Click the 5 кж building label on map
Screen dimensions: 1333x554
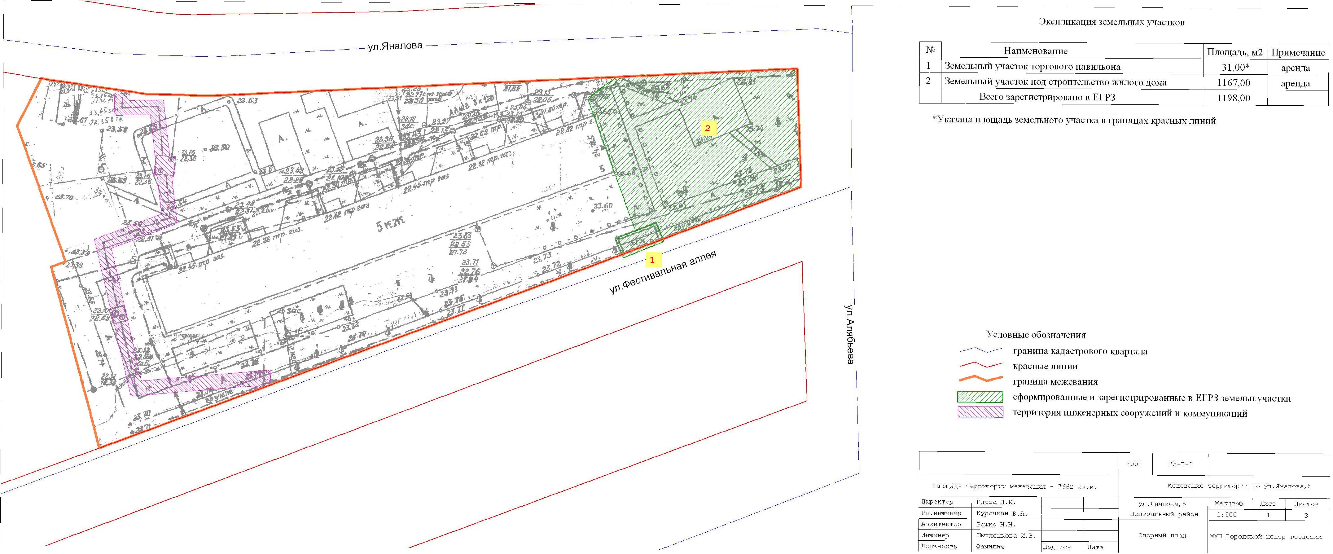(390, 224)
